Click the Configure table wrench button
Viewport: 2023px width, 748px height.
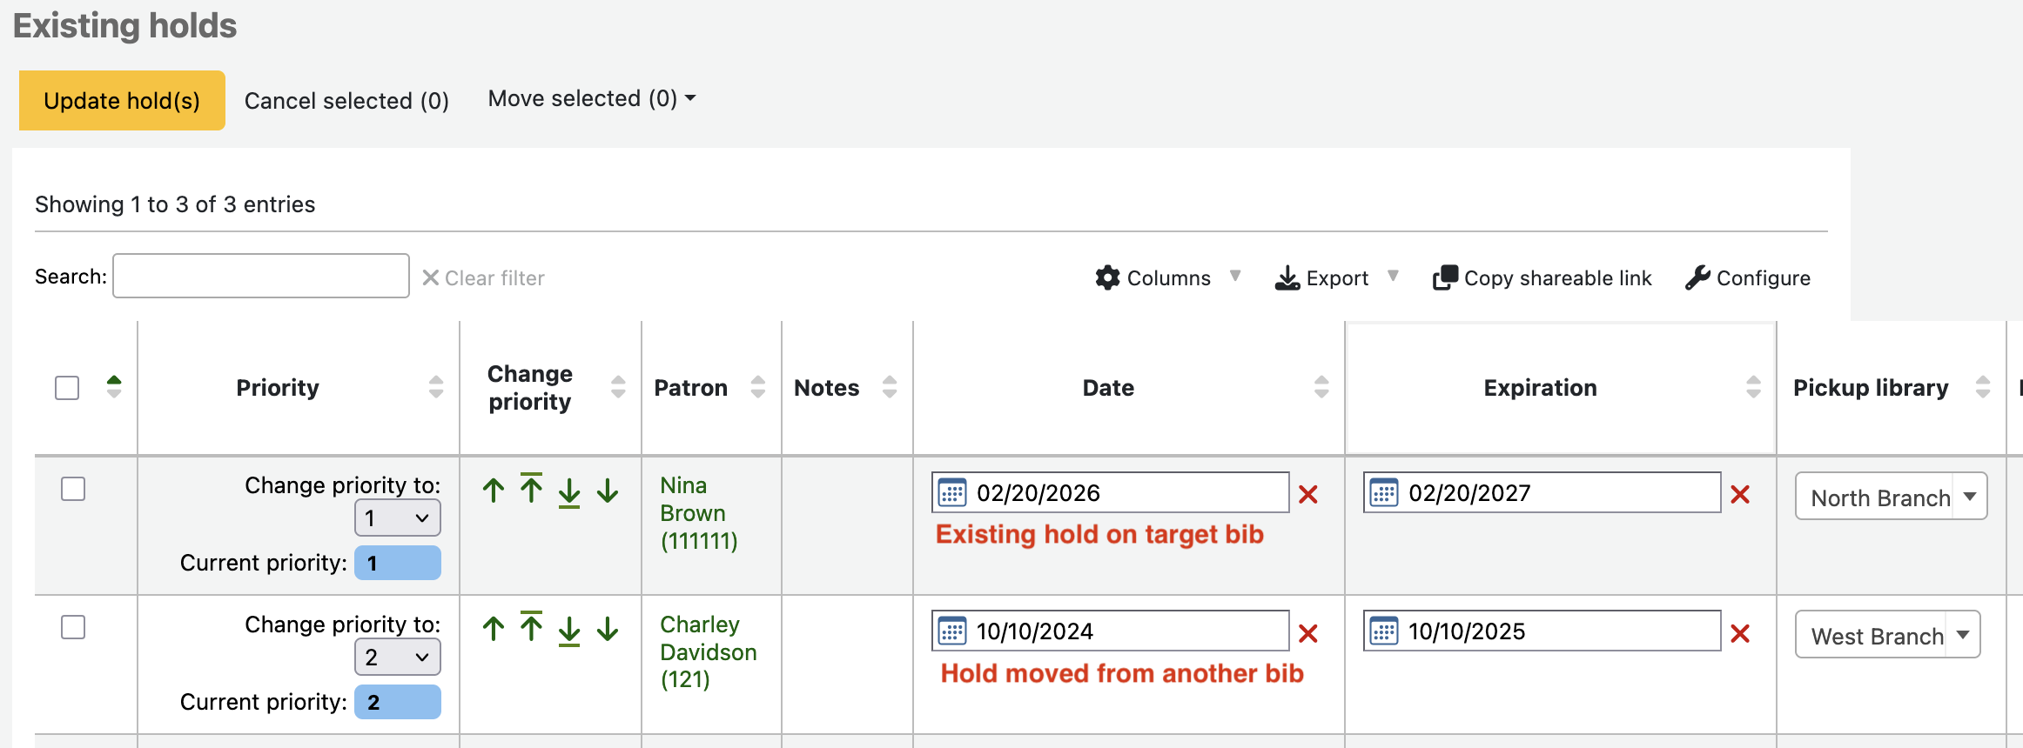[1748, 278]
